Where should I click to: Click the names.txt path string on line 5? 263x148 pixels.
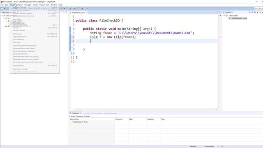[155, 33]
